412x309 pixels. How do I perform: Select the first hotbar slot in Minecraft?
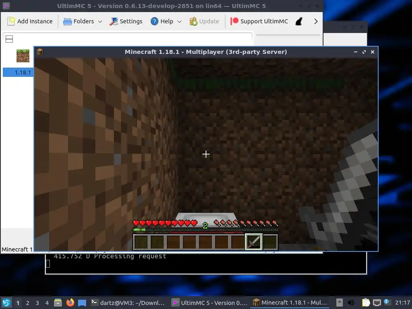tap(141, 242)
